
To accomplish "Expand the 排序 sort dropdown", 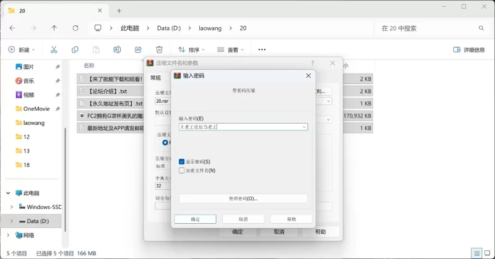I will (192, 49).
